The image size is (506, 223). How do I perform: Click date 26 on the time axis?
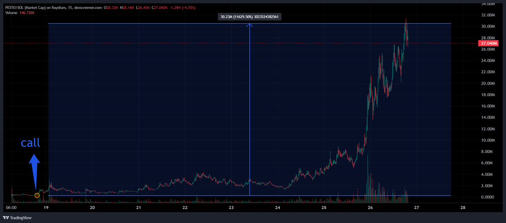(x=370, y=207)
